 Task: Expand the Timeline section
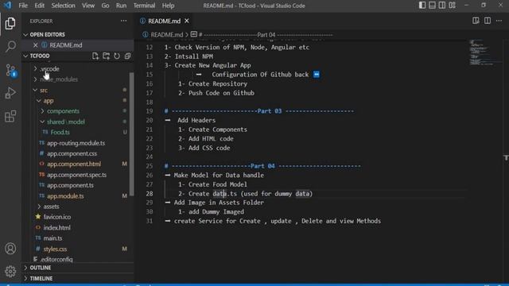(x=41, y=279)
